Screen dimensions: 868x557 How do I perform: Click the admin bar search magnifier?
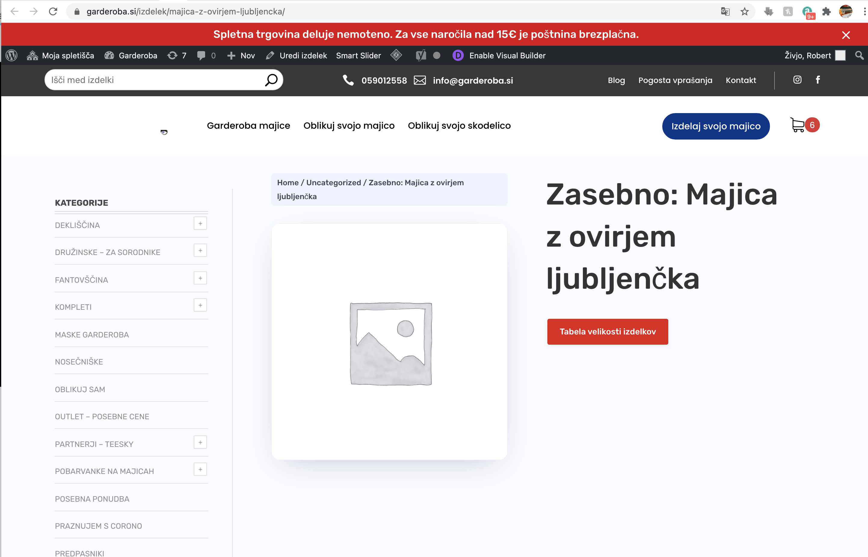tap(859, 55)
